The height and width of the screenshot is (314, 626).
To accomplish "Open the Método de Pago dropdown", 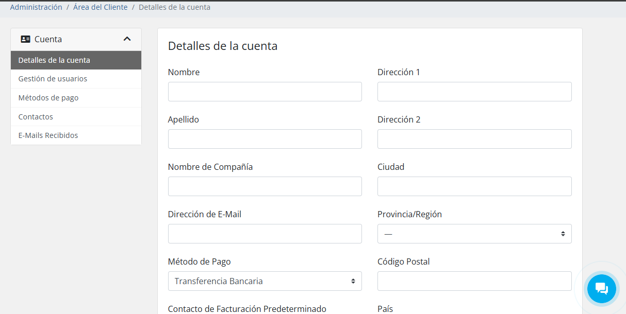I will 265,281.
